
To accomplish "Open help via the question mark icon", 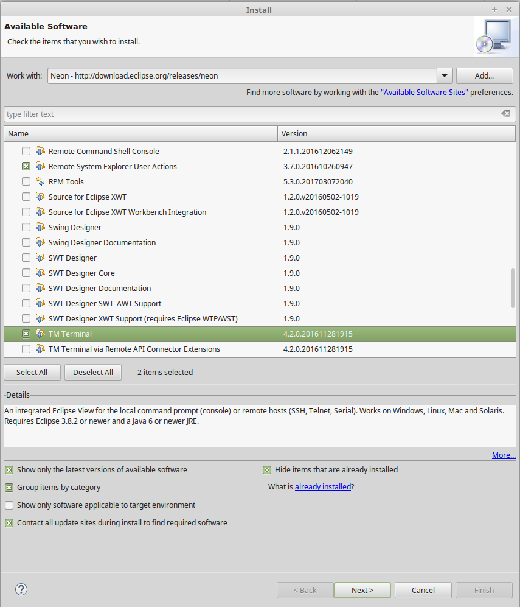I will click(x=21, y=589).
